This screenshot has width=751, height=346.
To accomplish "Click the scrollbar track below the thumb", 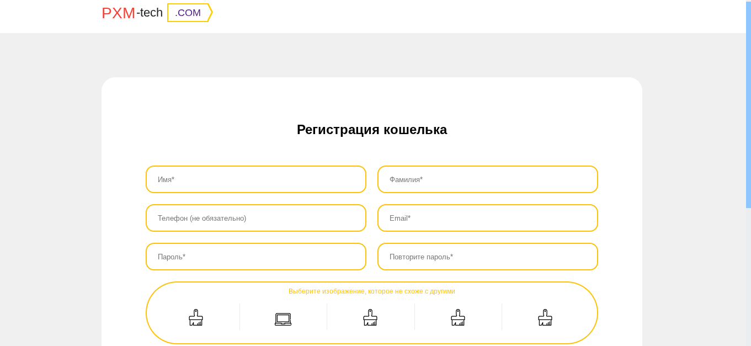I will tap(748, 276).
